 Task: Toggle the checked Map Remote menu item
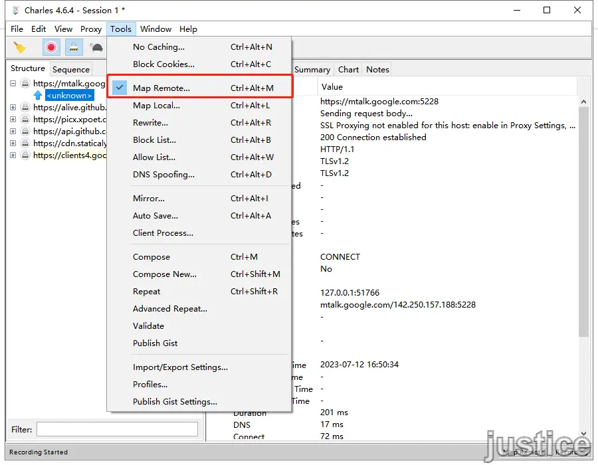(200, 88)
